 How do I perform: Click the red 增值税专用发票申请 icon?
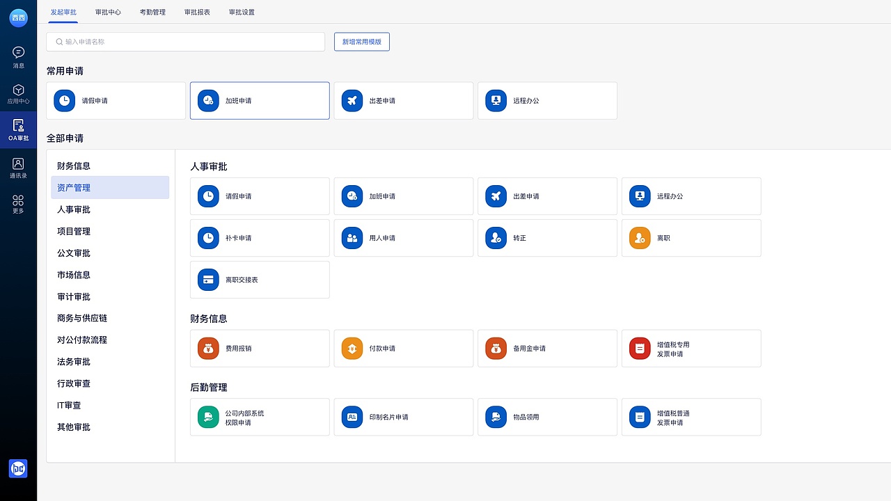[640, 349]
